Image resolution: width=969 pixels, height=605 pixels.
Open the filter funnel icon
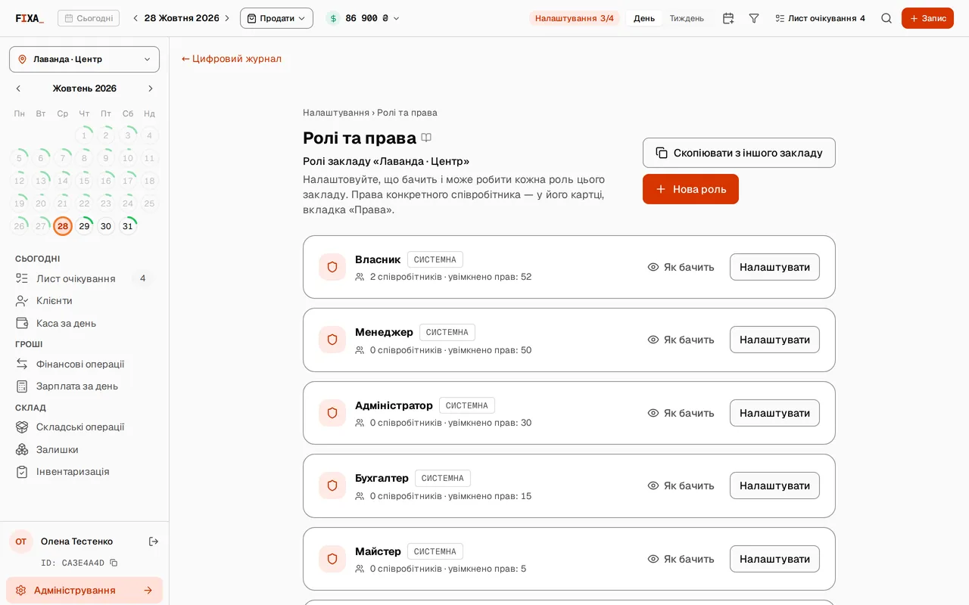click(754, 18)
